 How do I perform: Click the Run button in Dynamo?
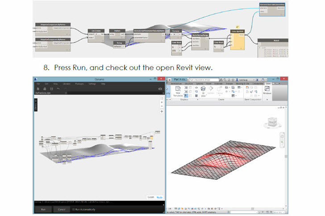tap(43, 209)
